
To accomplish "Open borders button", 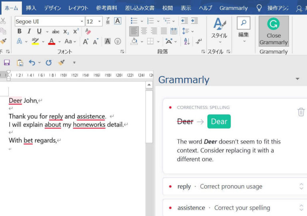I will coord(150,41).
